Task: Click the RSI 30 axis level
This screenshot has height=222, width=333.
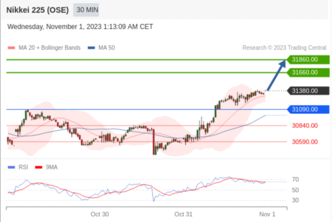Action: 295,200
